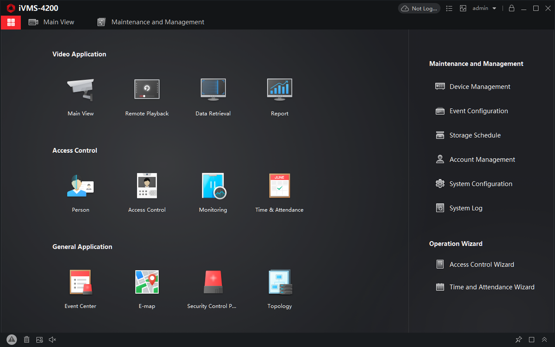
Task: Click the alarm warning icon in status bar
Action: point(12,340)
